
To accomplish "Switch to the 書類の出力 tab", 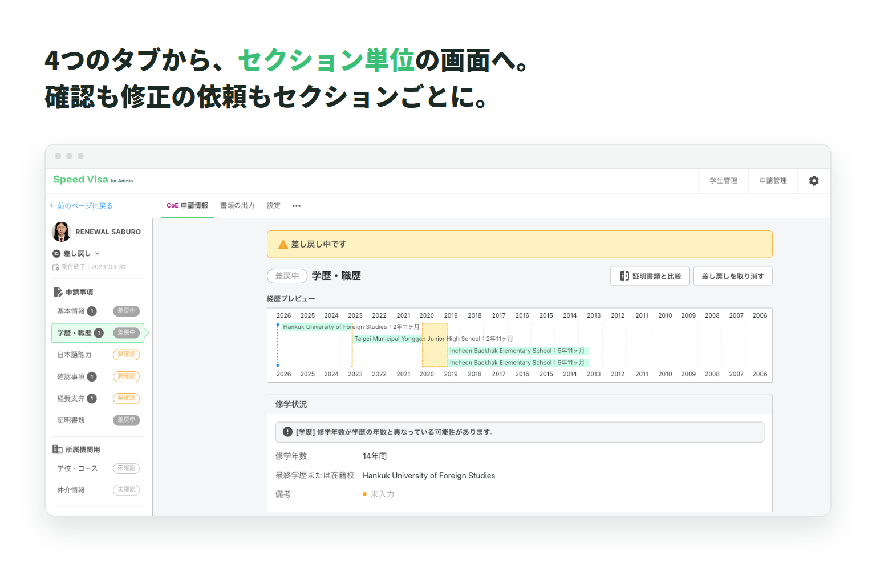I will coord(237,205).
